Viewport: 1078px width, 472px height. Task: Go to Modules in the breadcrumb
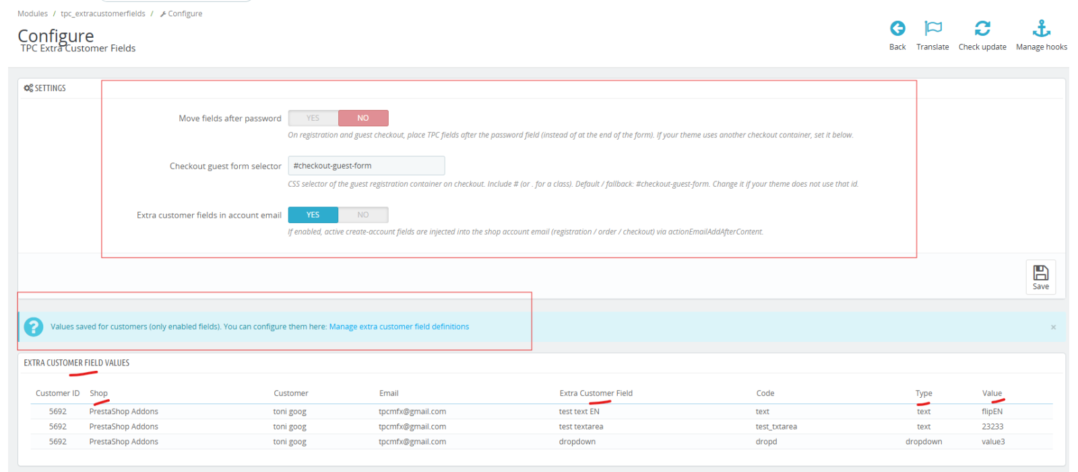pos(32,13)
